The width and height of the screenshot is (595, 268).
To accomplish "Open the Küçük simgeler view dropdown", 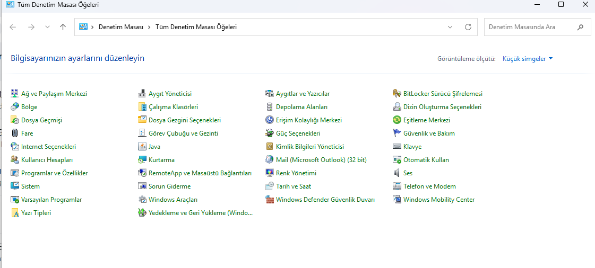I will click(528, 59).
